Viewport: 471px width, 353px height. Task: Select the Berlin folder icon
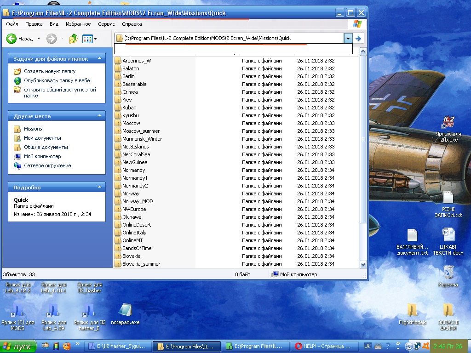[x=118, y=76]
